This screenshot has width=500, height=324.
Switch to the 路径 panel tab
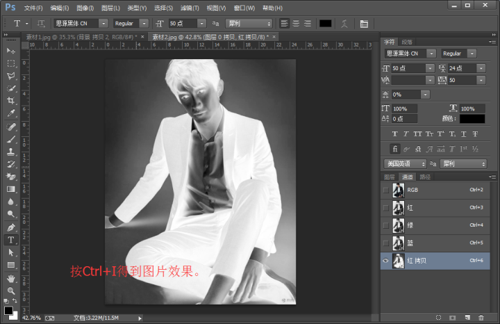pos(425,177)
